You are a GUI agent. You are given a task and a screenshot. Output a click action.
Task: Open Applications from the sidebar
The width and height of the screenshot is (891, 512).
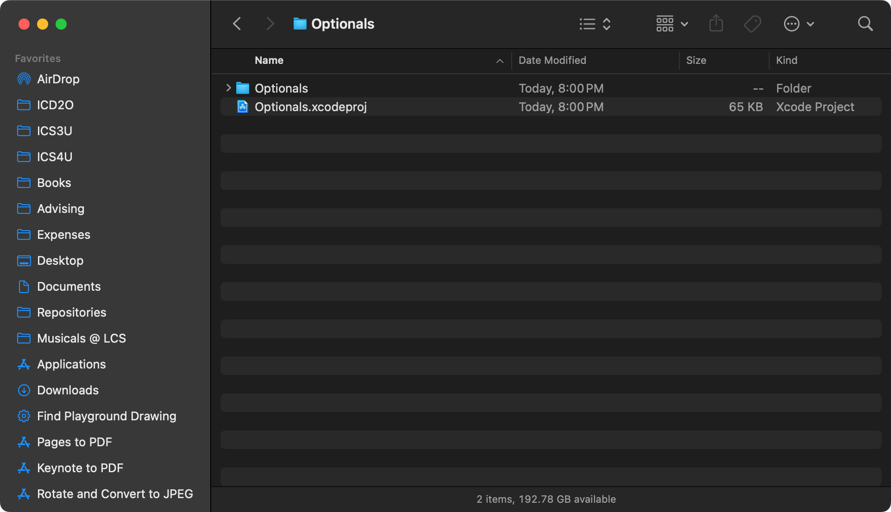pyautogui.click(x=71, y=364)
